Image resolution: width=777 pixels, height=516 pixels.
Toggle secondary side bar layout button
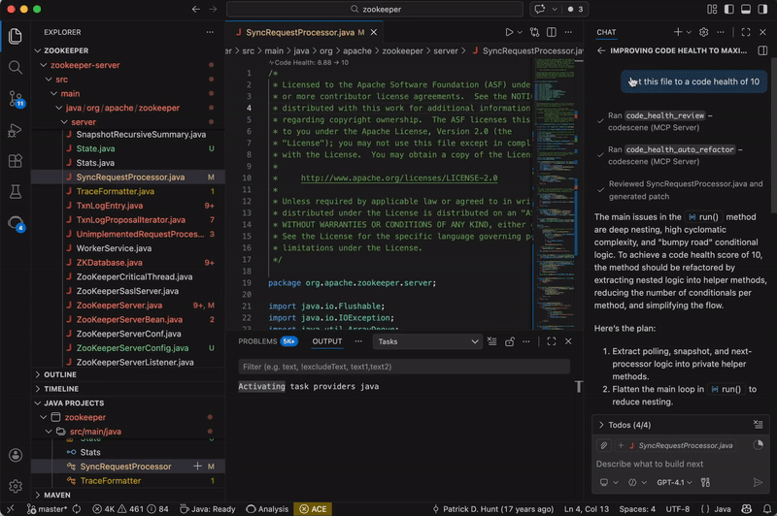762,9
